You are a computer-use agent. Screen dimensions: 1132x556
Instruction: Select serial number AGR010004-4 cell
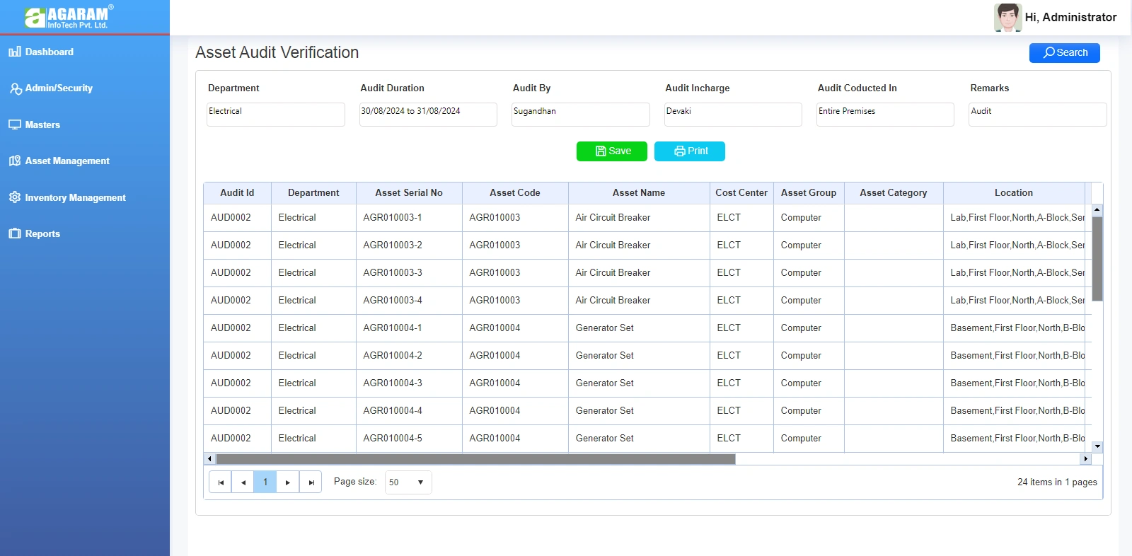pos(409,411)
